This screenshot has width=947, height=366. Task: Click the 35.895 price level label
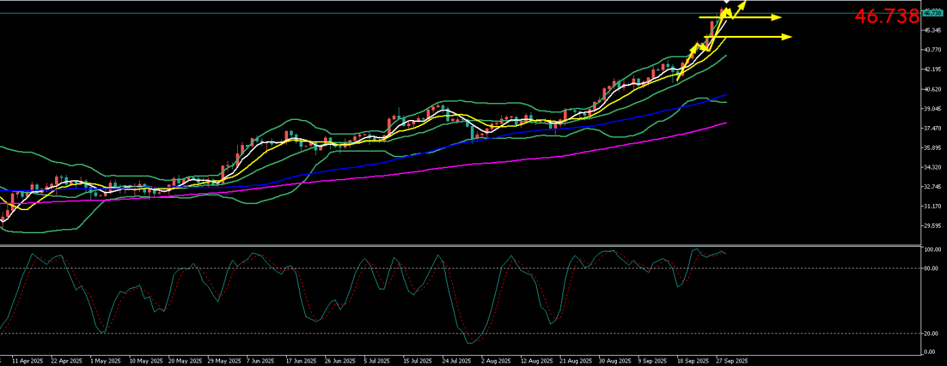pos(931,148)
